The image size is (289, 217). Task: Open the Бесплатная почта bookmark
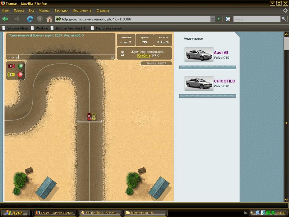point(70,28)
